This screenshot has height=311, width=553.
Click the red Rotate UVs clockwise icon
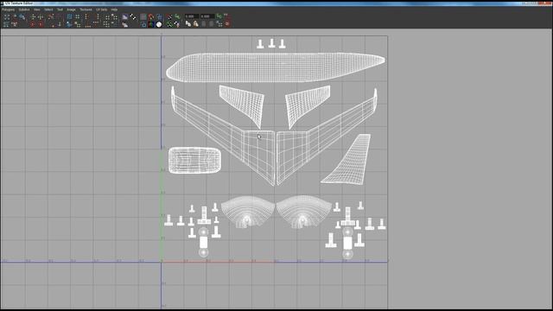click(41, 24)
